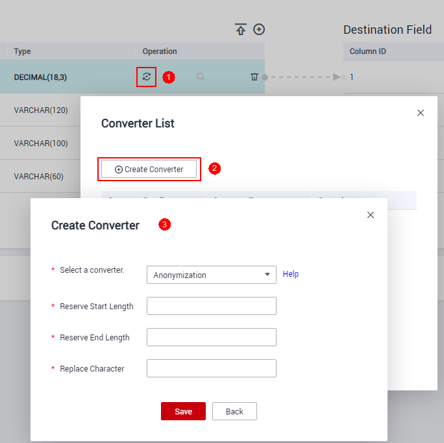Click the search icon in Operation column
Viewport: 444px width, 443px height.
tap(201, 77)
